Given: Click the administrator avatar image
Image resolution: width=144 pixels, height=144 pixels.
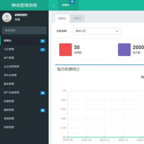Looking at the screenshot, I should point(7,17).
